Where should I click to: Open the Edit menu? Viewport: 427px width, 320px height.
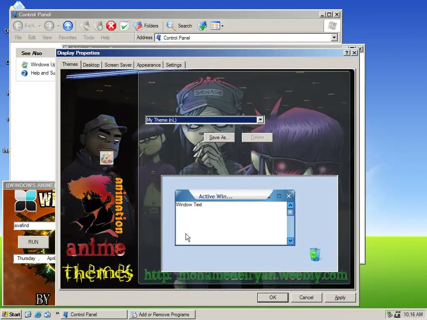tap(32, 37)
